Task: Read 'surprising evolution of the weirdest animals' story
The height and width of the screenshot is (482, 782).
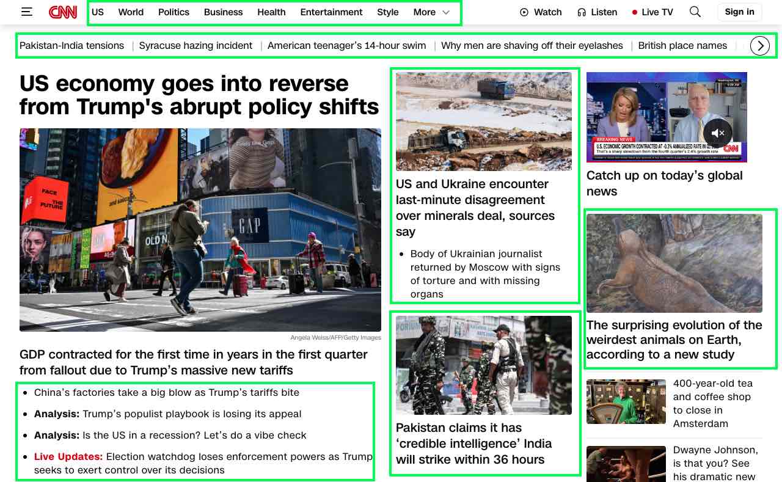Action: click(x=674, y=340)
